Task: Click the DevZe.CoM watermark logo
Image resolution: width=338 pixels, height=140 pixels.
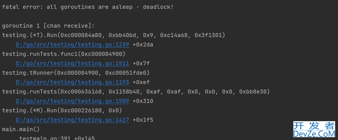Action: 314,129
